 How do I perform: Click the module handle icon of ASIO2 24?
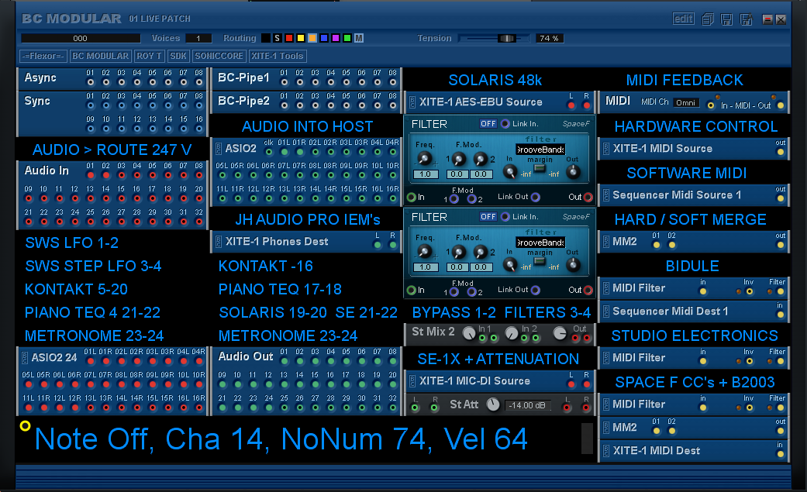point(24,357)
